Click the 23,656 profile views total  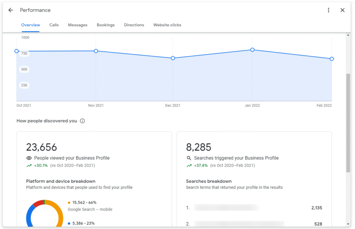(x=41, y=147)
